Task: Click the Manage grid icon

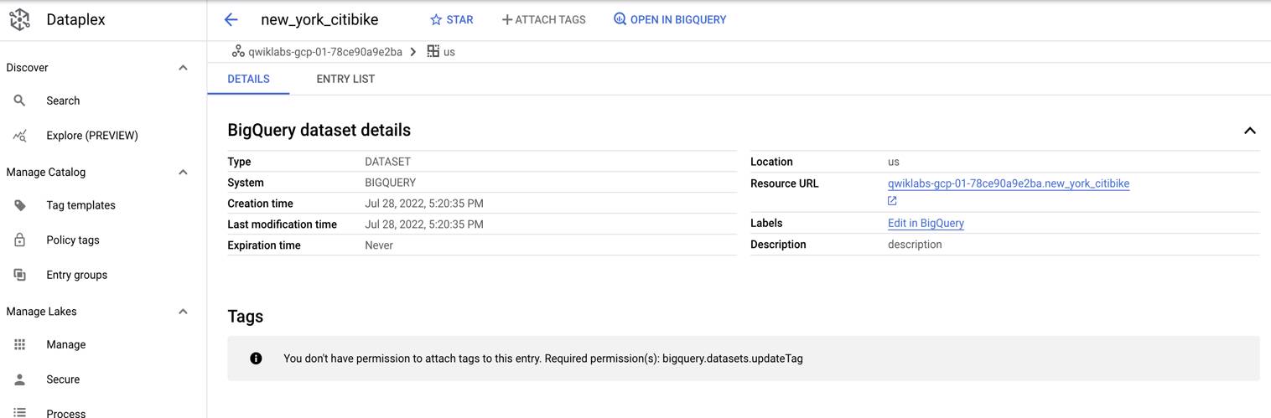Action: [20, 344]
